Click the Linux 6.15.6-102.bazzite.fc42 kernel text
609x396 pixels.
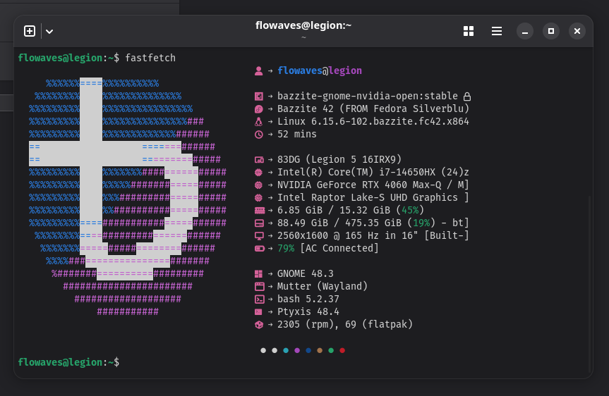point(373,122)
